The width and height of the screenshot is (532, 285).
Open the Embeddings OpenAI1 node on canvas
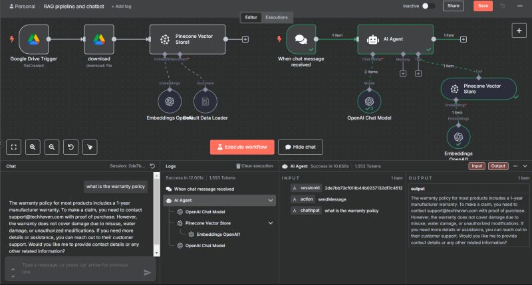(x=458, y=137)
